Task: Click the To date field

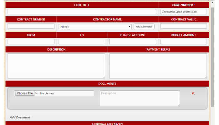Action: 82,42
